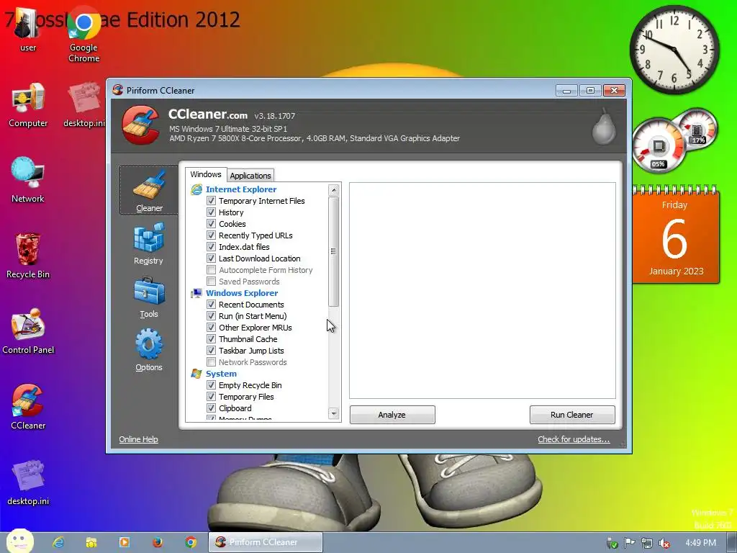Click the Internet Explorer section heading
Screen dimensions: 737x553
[x=240, y=189]
